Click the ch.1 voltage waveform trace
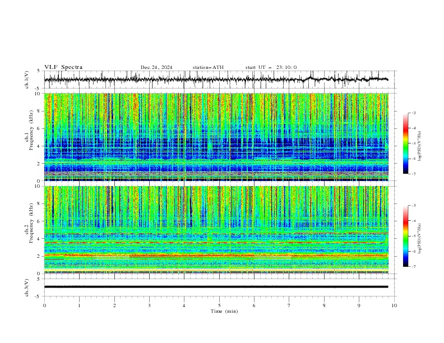444x343 pixels. pyautogui.click(x=216, y=80)
